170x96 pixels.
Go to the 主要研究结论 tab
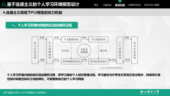click(x=134, y=5)
